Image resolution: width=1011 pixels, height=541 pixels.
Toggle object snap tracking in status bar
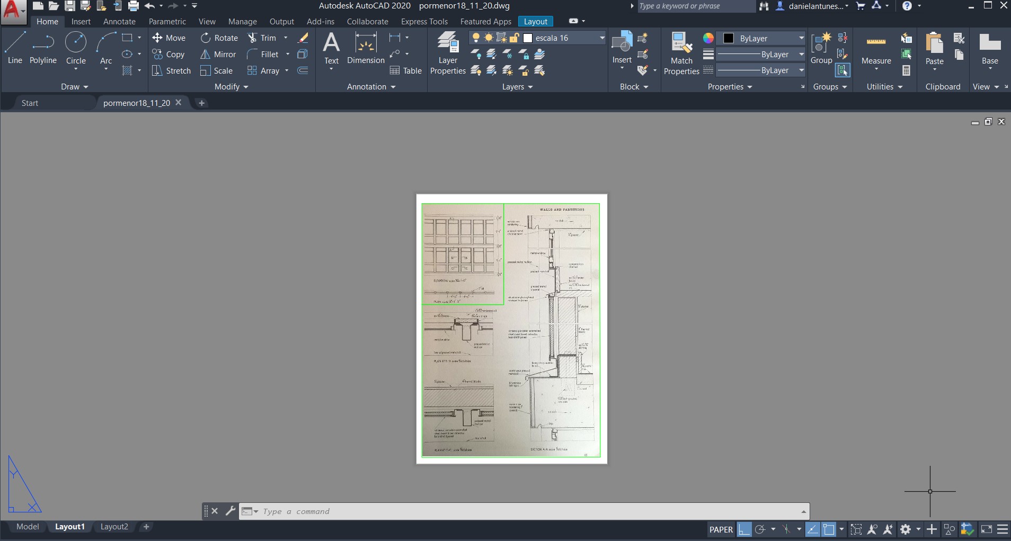[x=812, y=529]
